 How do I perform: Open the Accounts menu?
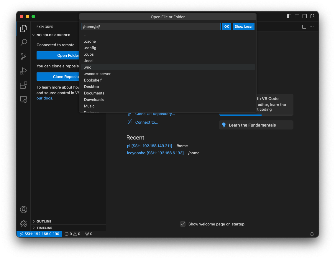pos(24,210)
